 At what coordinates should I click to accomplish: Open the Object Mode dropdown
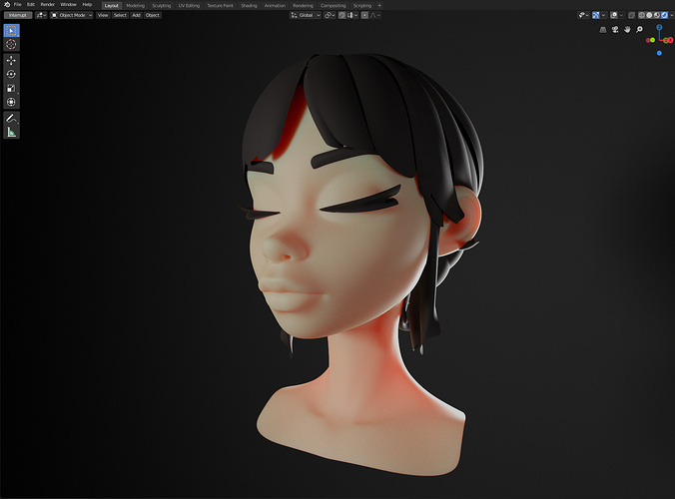point(72,15)
